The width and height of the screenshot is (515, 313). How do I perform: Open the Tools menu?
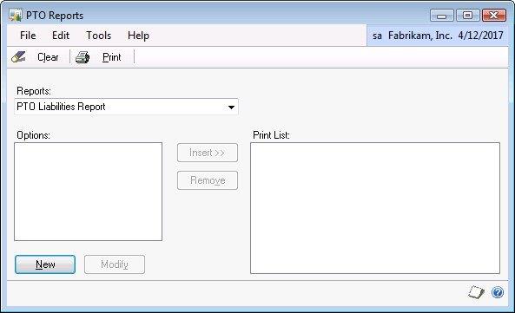(x=98, y=35)
